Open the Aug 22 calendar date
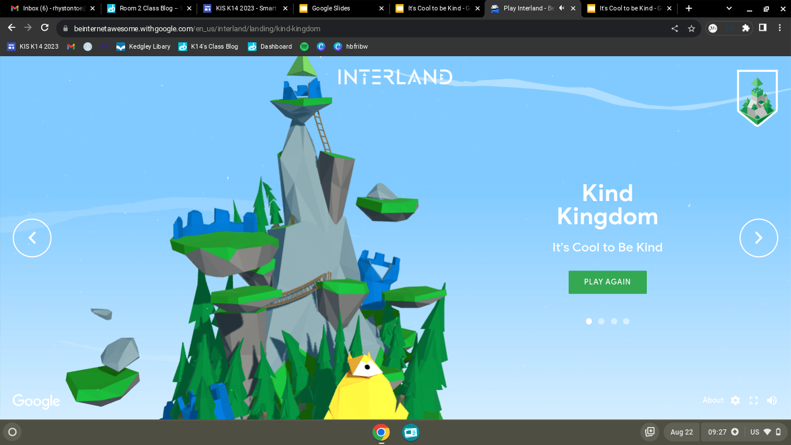Viewport: 791px width, 445px height. click(x=682, y=432)
